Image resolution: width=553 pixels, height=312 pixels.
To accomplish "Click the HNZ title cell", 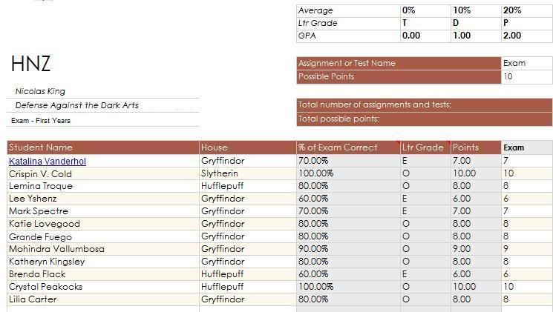I will coord(30,64).
